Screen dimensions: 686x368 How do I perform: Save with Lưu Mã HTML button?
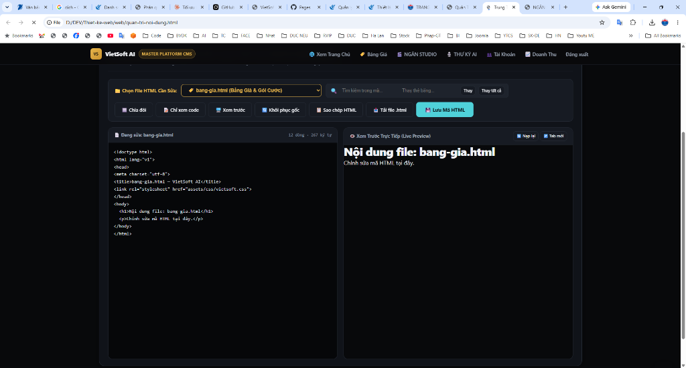click(x=445, y=110)
